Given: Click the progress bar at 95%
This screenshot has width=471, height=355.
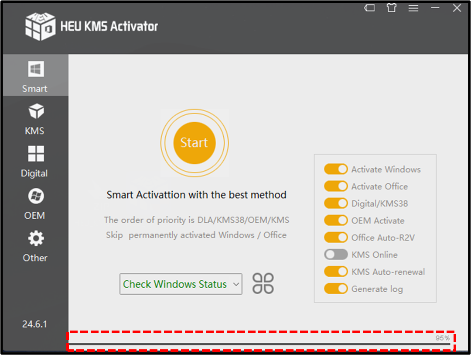Looking at the screenshot, I should click(x=259, y=344).
